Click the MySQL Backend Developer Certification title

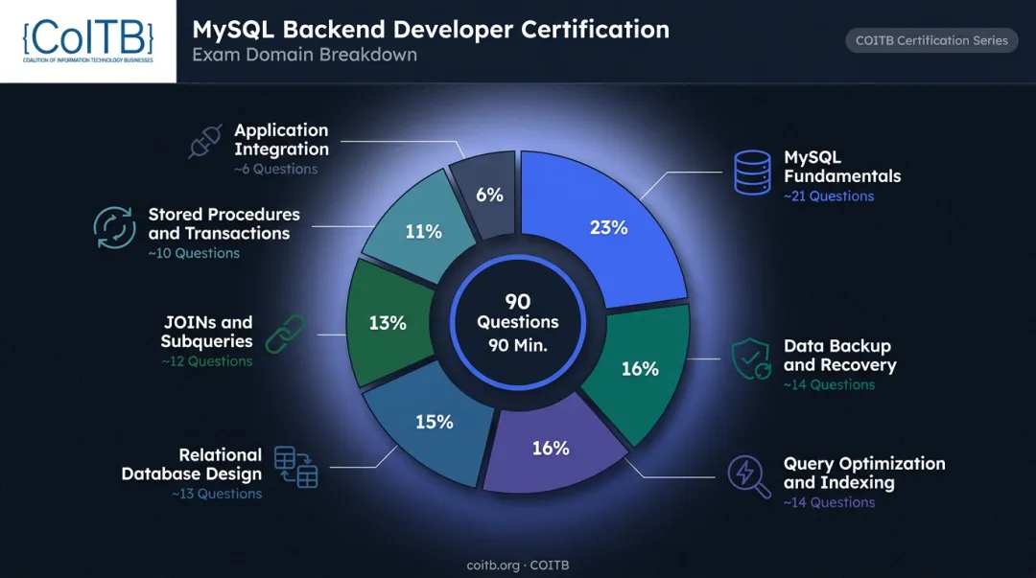[431, 30]
